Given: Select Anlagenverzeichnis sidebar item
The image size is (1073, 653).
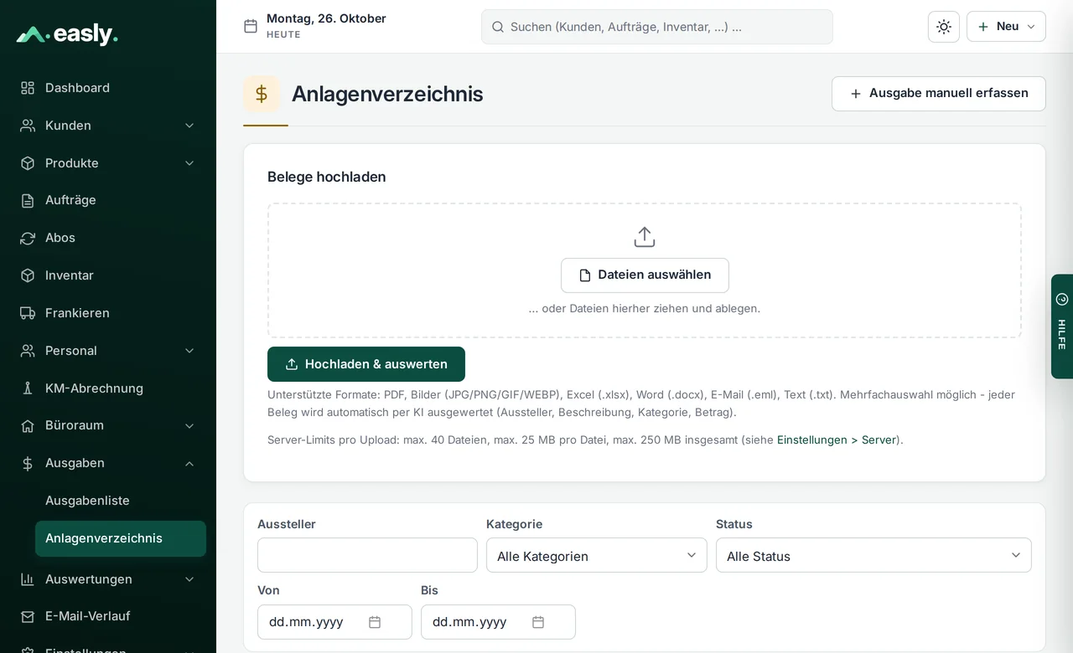Looking at the screenshot, I should click(x=121, y=538).
